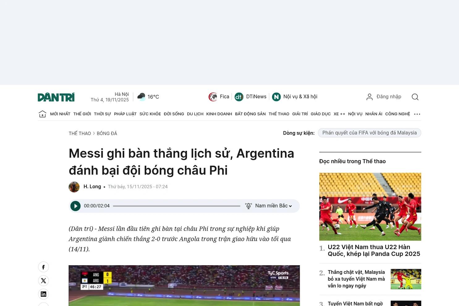Open the DTiNews text link
The width and height of the screenshot is (459, 306).
tap(256, 97)
